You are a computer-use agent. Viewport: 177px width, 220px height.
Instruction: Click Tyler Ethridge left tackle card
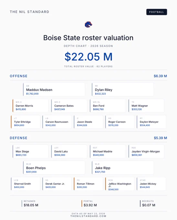pos(26,122)
